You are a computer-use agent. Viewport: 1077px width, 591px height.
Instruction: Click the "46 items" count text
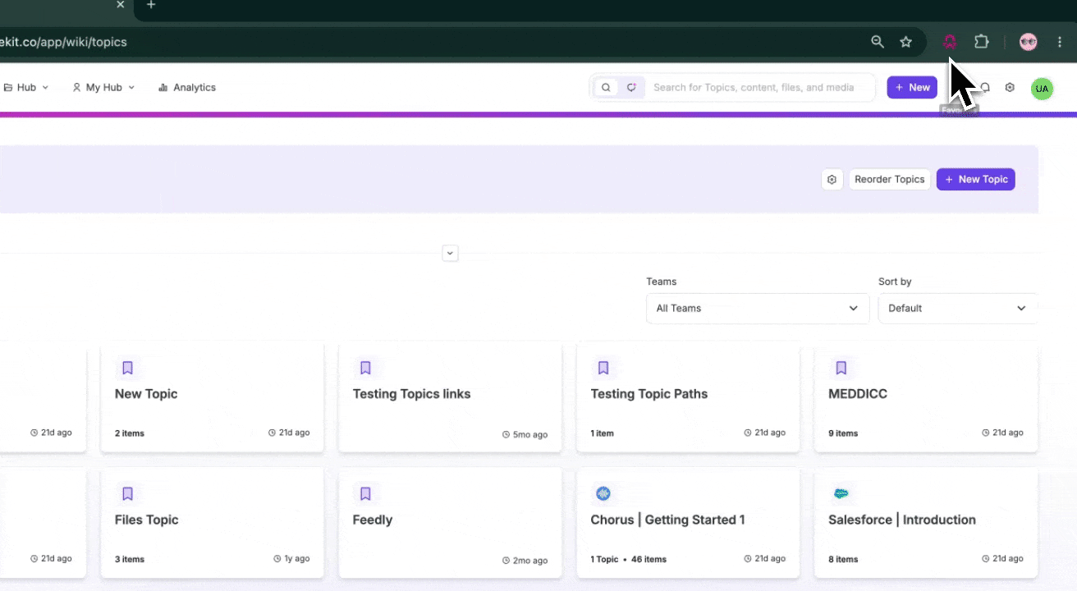point(648,560)
